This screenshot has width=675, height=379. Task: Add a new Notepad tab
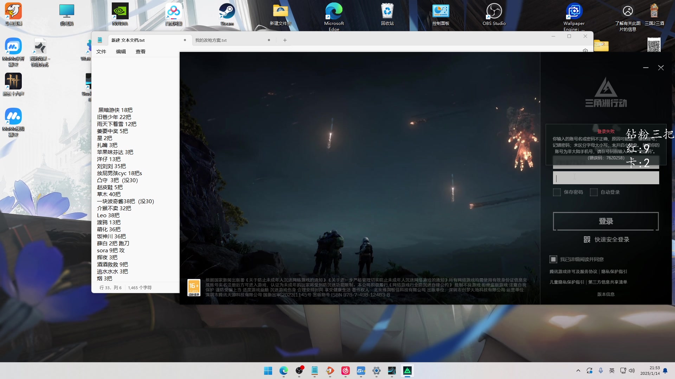(x=285, y=40)
